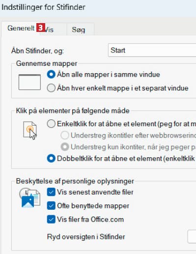The width and height of the screenshot is (196, 254).
Task: Click 'Ryd oversigten i Stifinder' label
Action: pos(86,237)
